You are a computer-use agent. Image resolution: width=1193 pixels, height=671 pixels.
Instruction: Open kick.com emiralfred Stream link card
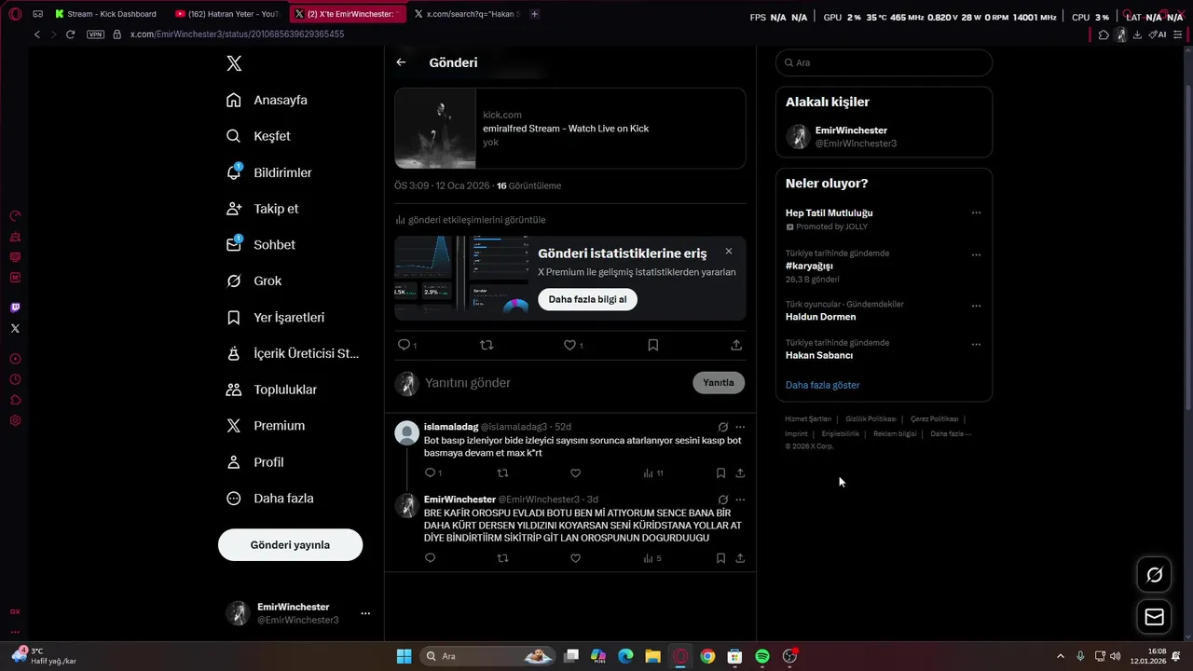pos(569,129)
